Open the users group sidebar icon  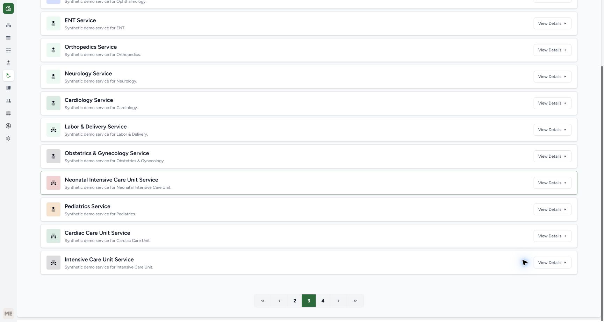coord(8,101)
